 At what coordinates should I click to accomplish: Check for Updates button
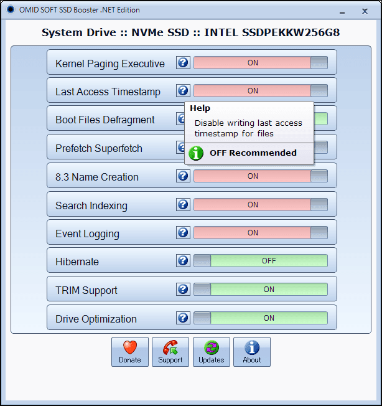(x=212, y=352)
